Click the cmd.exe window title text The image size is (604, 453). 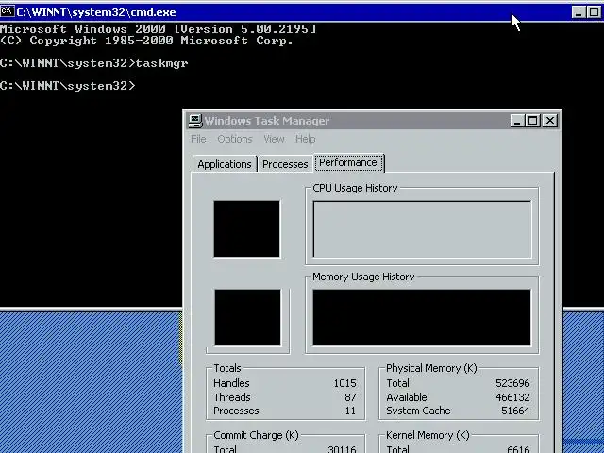click(x=96, y=12)
